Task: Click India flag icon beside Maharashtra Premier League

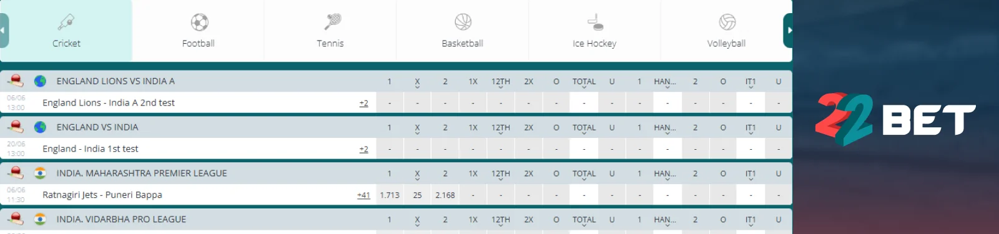Action: click(40, 173)
